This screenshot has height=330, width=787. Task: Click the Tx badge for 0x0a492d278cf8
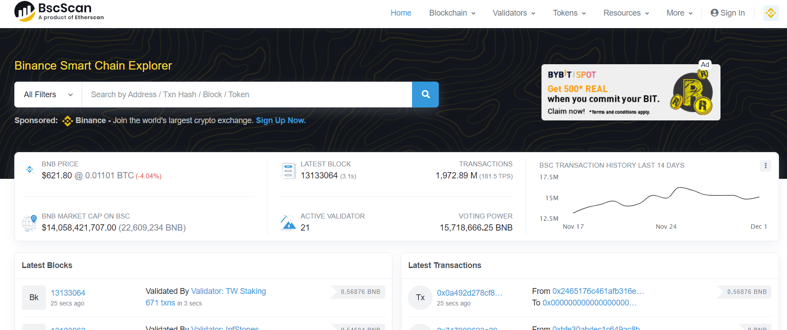pos(421,297)
